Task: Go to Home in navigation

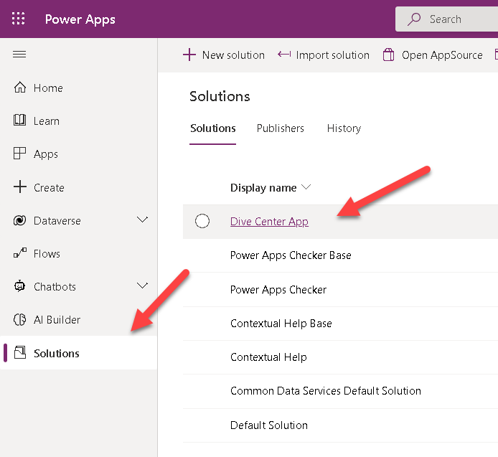Action: click(x=78, y=88)
